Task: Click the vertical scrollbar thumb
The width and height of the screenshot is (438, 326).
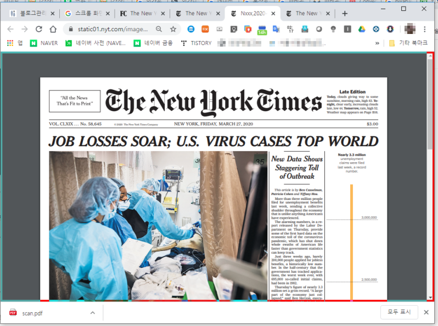Action: [x=430, y=104]
